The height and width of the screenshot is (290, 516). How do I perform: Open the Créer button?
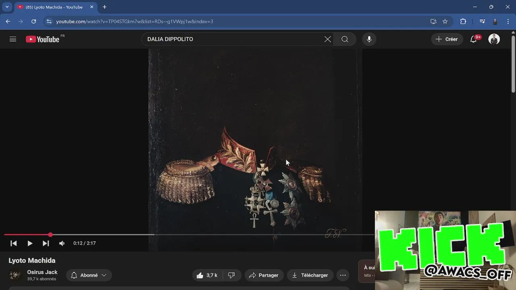click(x=447, y=39)
